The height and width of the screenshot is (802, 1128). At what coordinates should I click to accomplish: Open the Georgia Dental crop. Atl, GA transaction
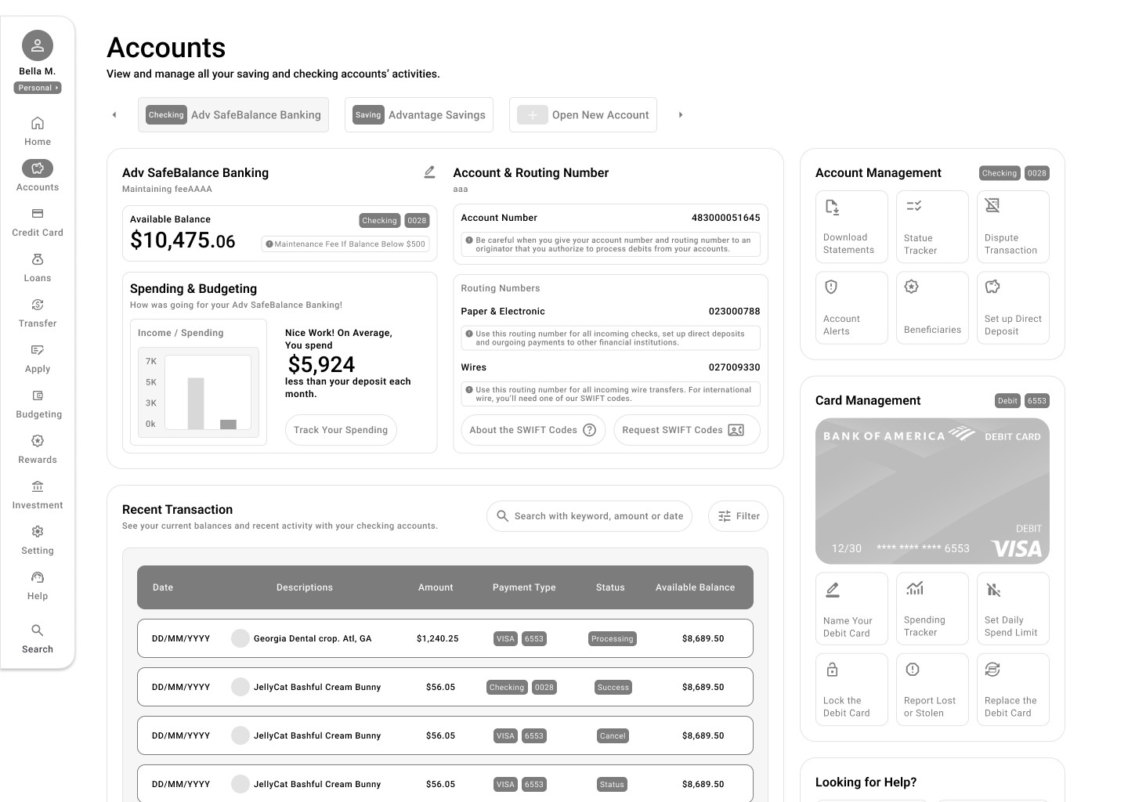(x=445, y=639)
